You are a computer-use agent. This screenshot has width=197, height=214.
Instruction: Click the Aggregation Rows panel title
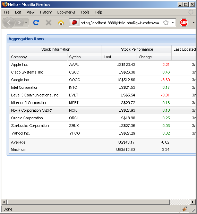26,39
